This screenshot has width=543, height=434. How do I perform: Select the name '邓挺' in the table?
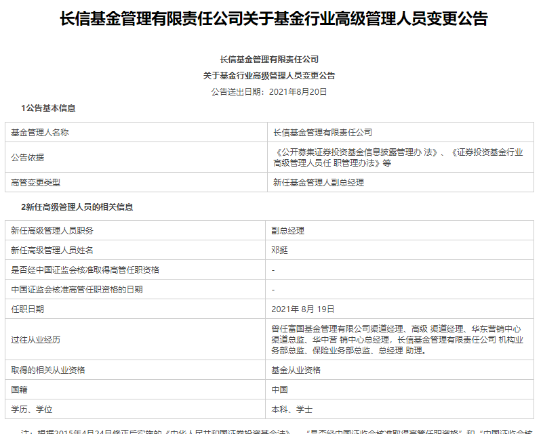click(x=279, y=250)
